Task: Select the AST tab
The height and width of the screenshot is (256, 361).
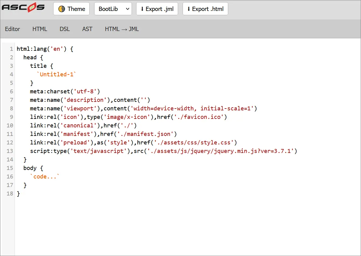Action: (87, 29)
